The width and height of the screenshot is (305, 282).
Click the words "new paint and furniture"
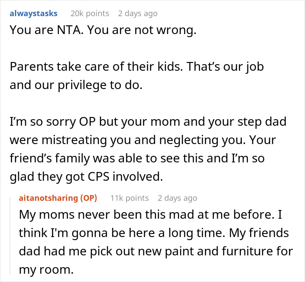173,251
